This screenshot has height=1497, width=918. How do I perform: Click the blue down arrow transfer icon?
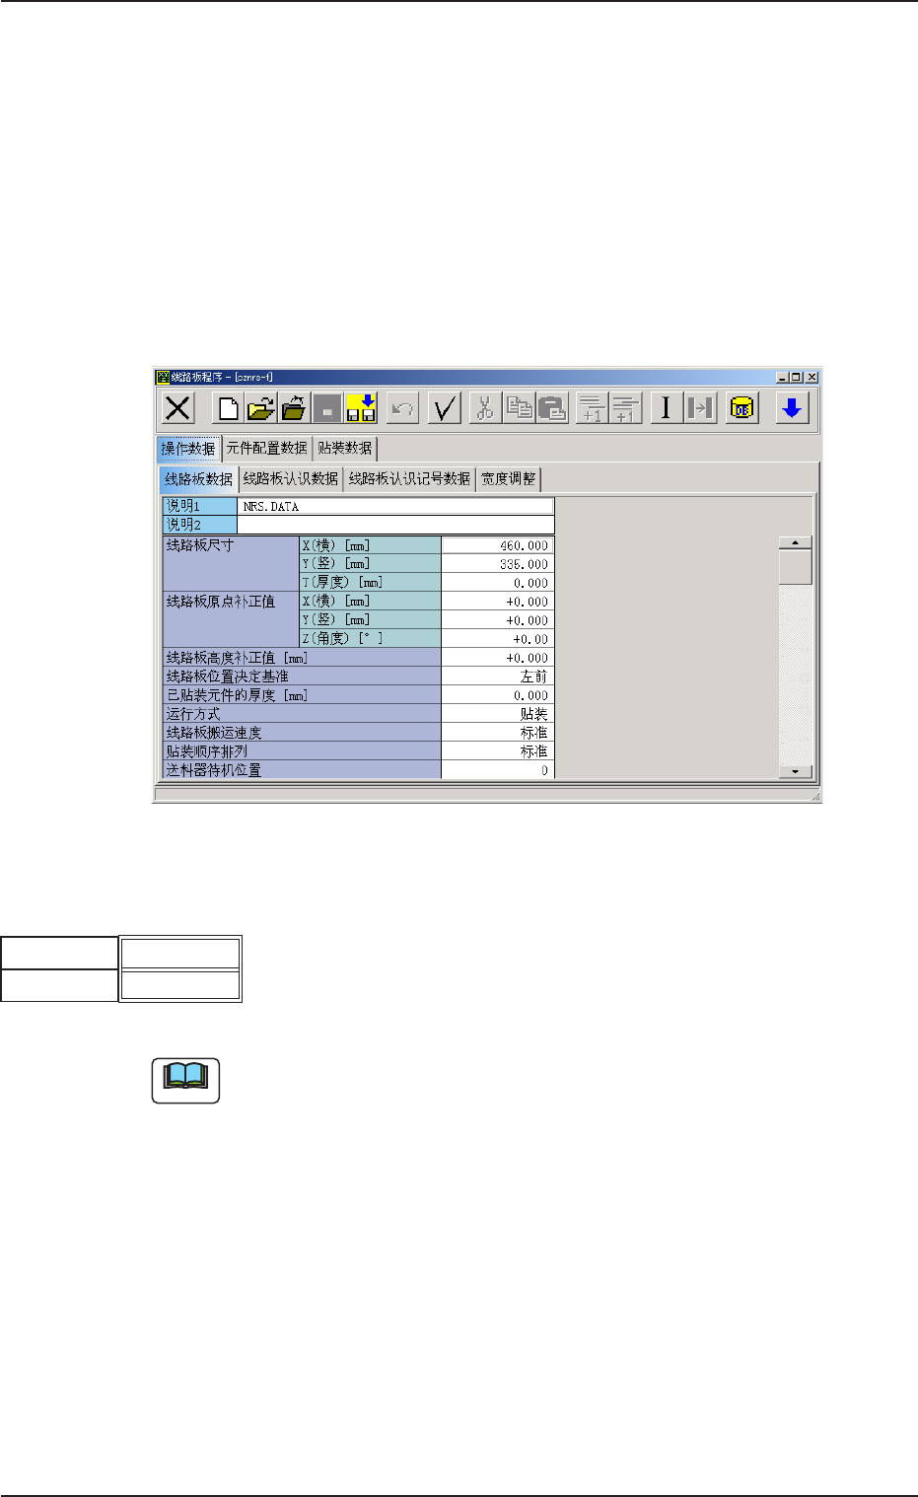(792, 408)
